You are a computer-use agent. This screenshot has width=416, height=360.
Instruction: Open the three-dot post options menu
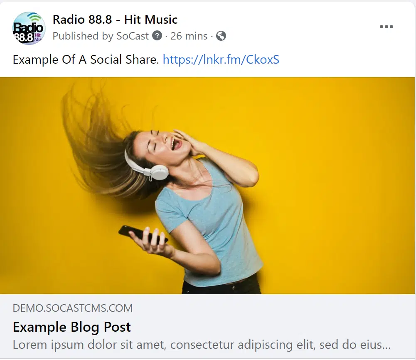386,27
